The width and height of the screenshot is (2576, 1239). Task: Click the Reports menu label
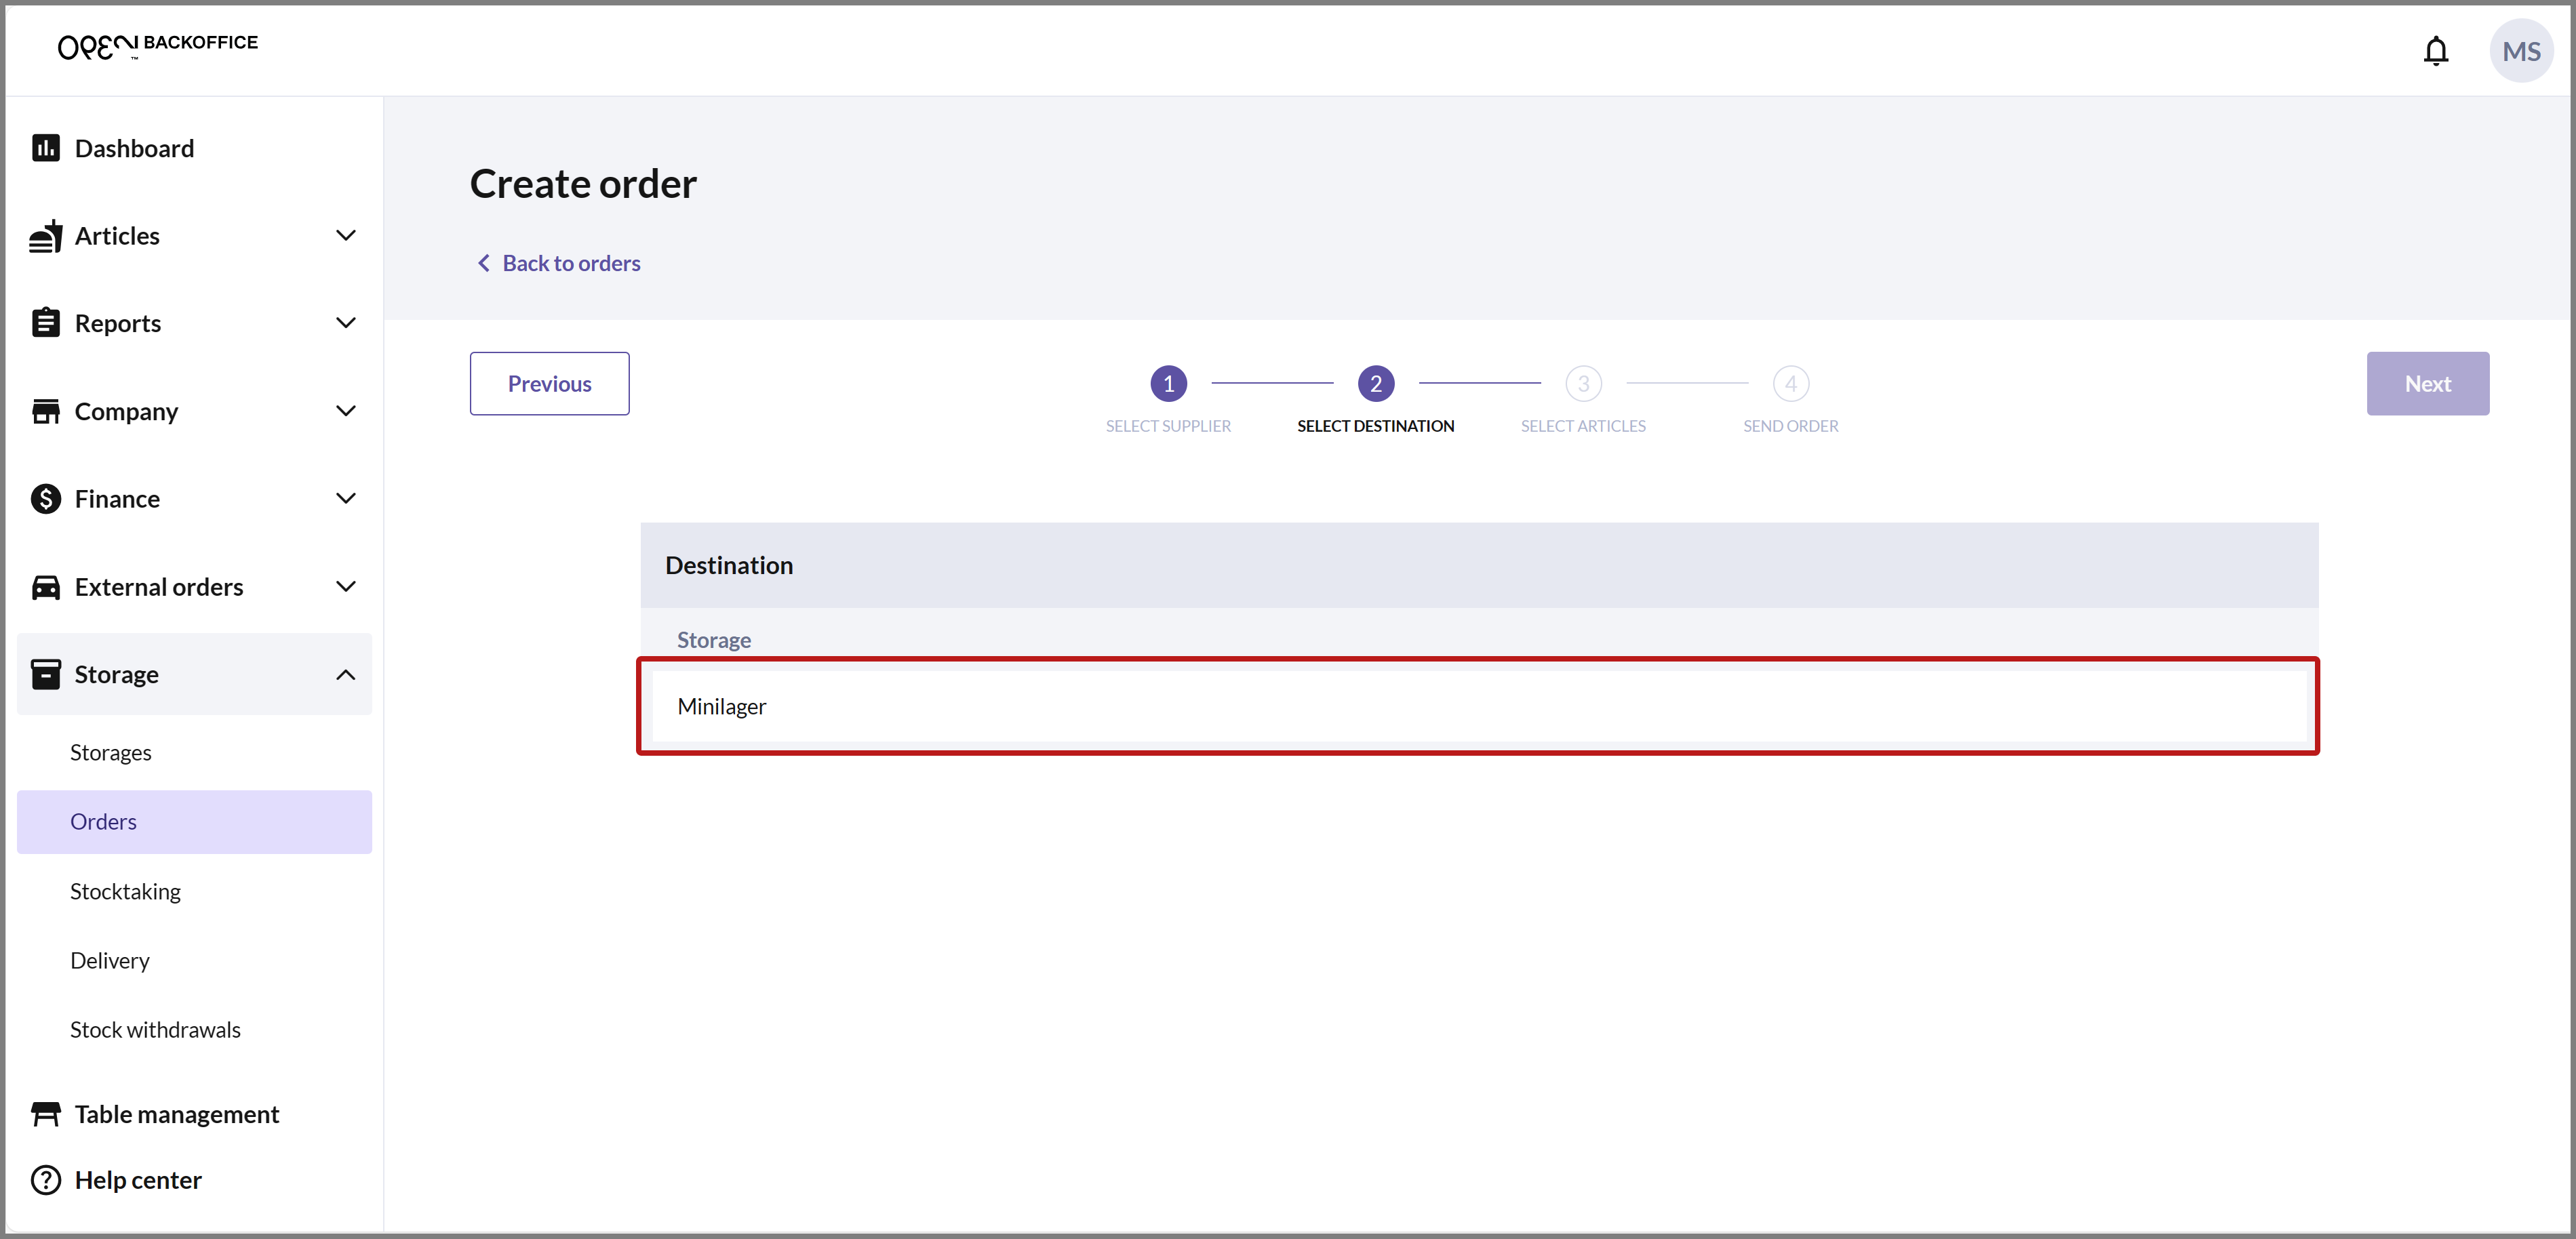[118, 323]
